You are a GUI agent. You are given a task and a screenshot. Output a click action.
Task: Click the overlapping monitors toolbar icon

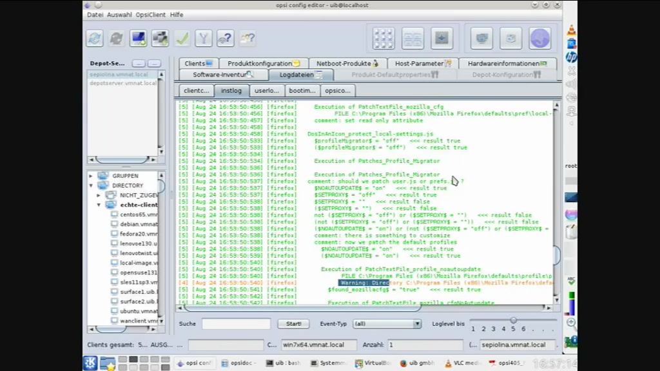160,38
